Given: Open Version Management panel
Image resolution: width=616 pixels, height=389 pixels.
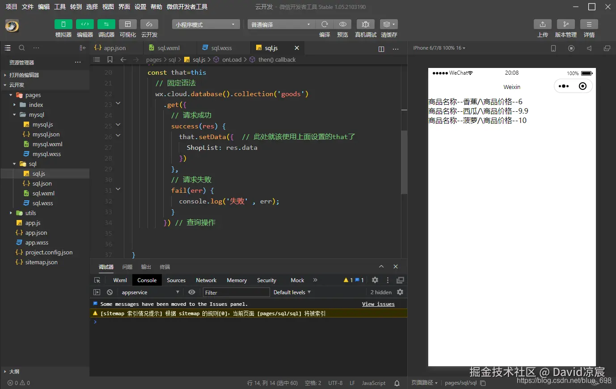Looking at the screenshot, I should pos(565,25).
